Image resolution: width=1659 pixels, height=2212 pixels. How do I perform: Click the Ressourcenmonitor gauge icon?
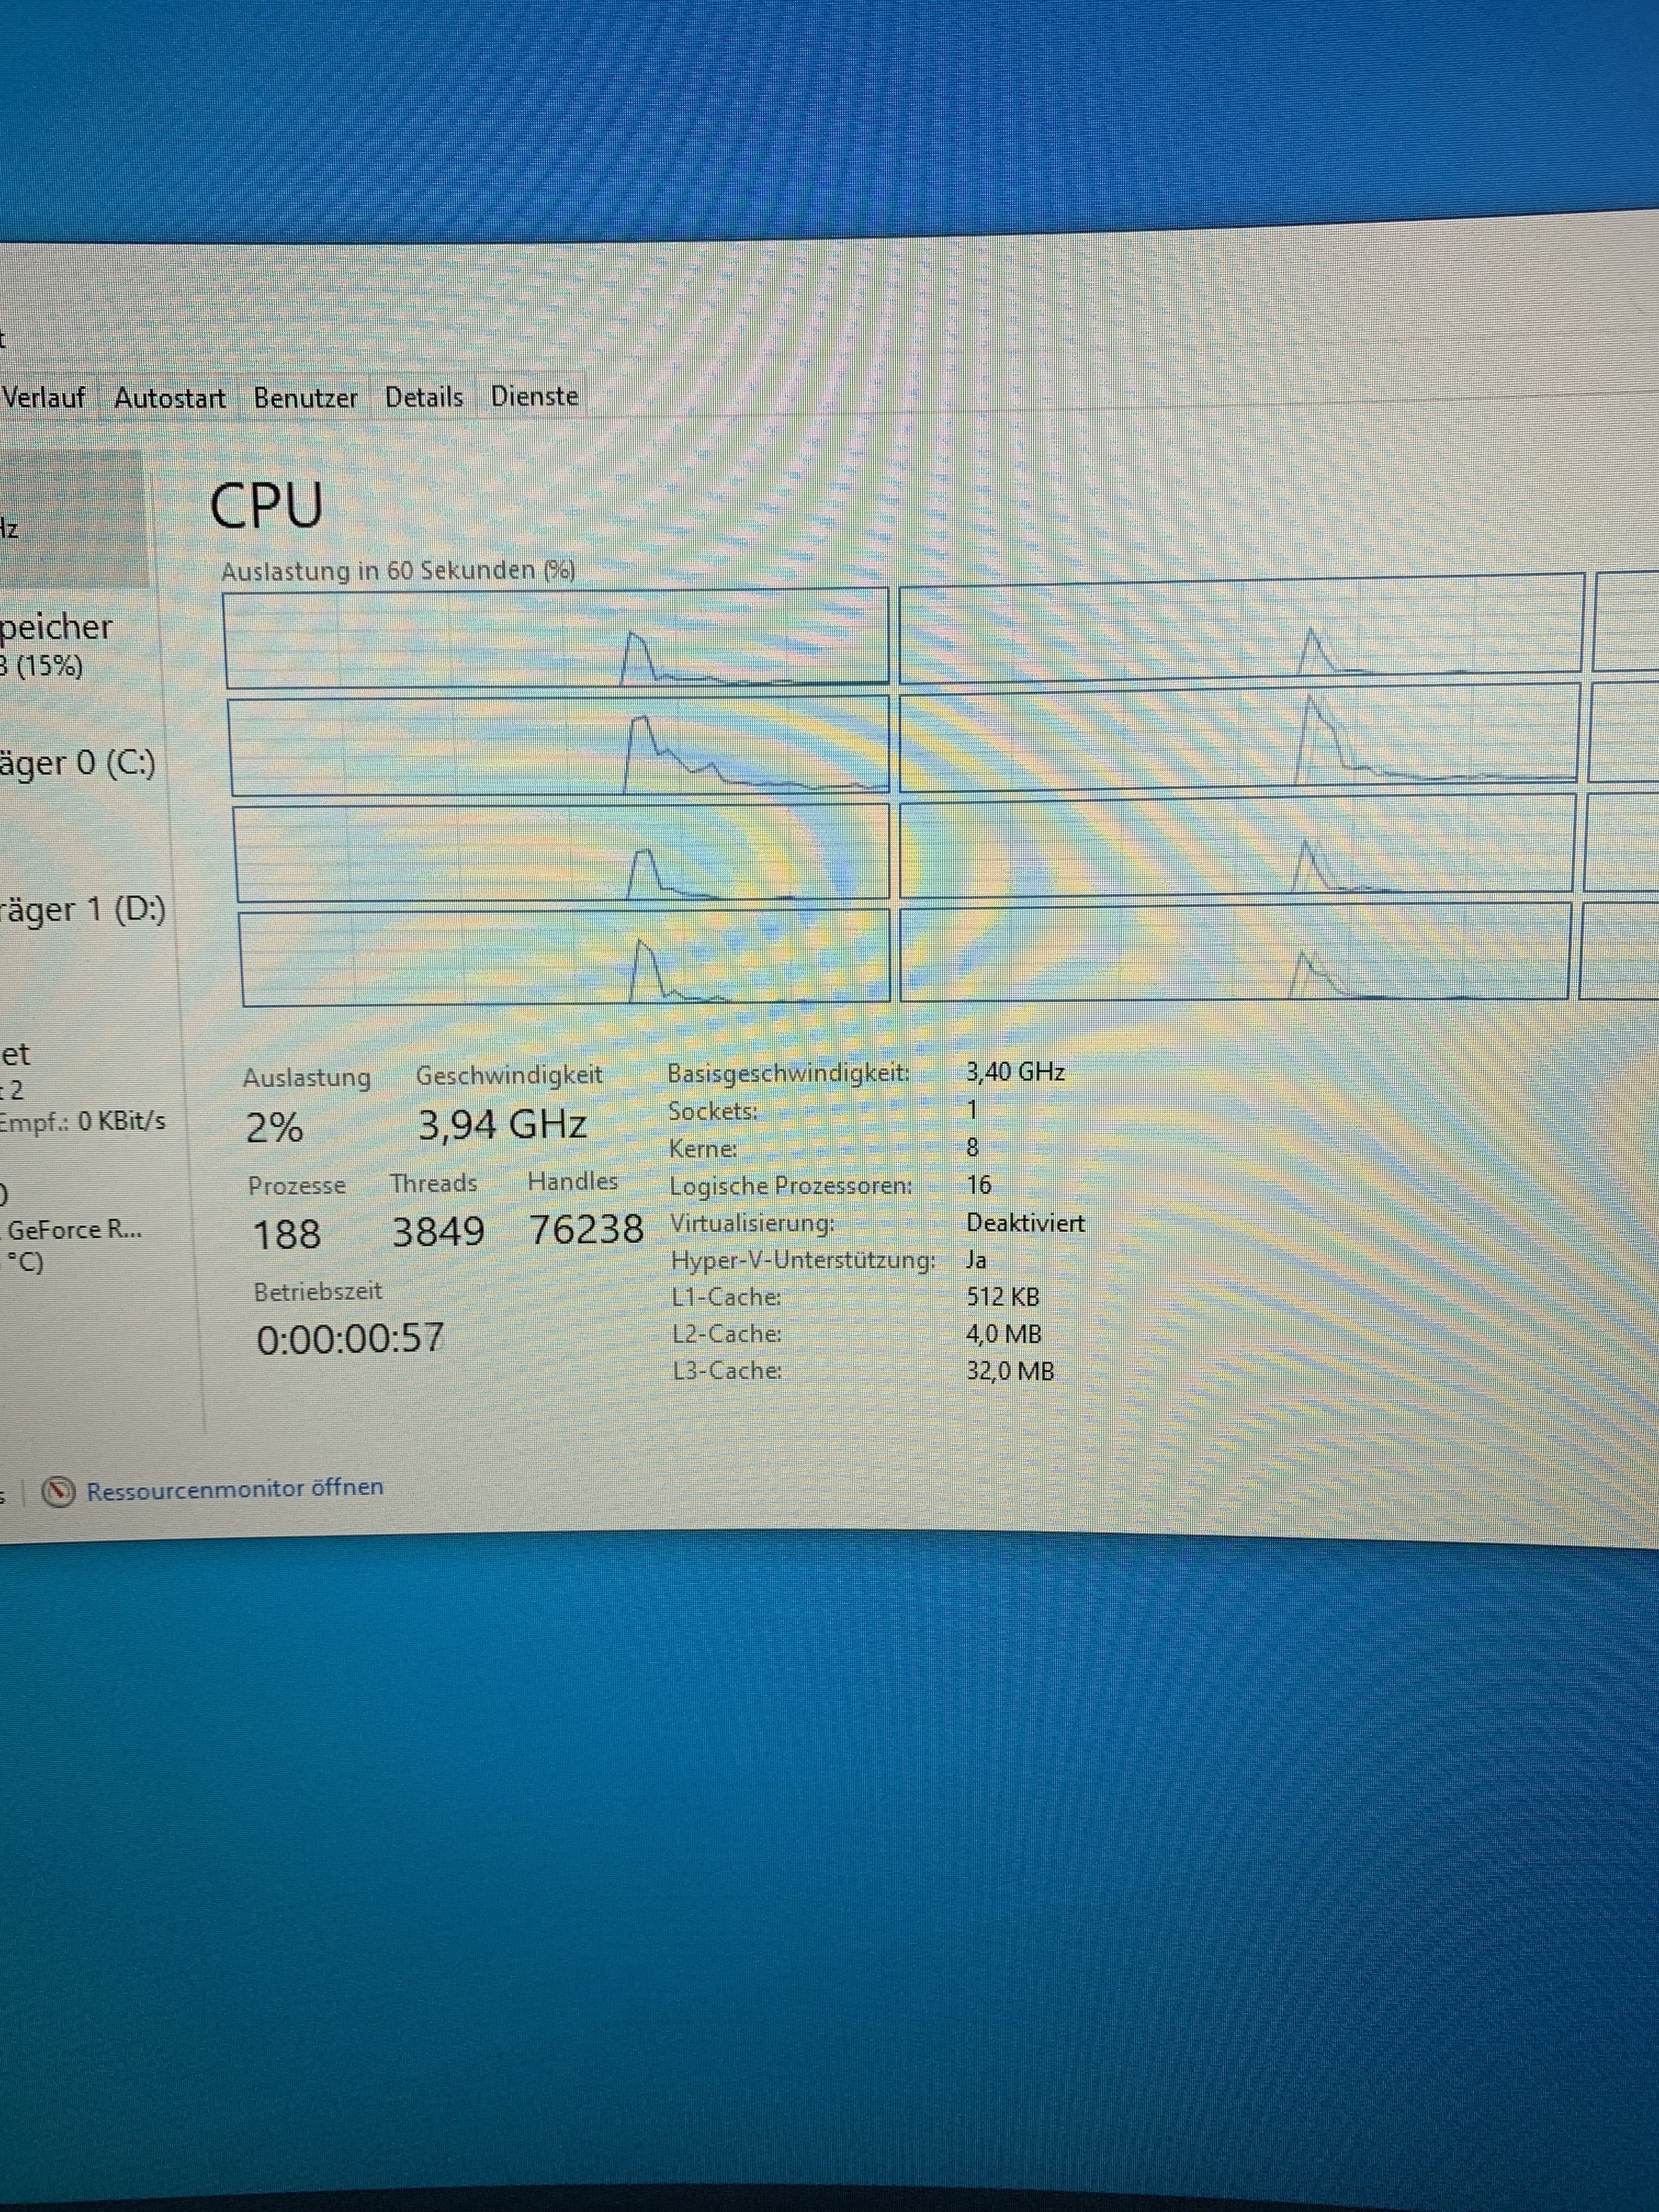[58, 1492]
